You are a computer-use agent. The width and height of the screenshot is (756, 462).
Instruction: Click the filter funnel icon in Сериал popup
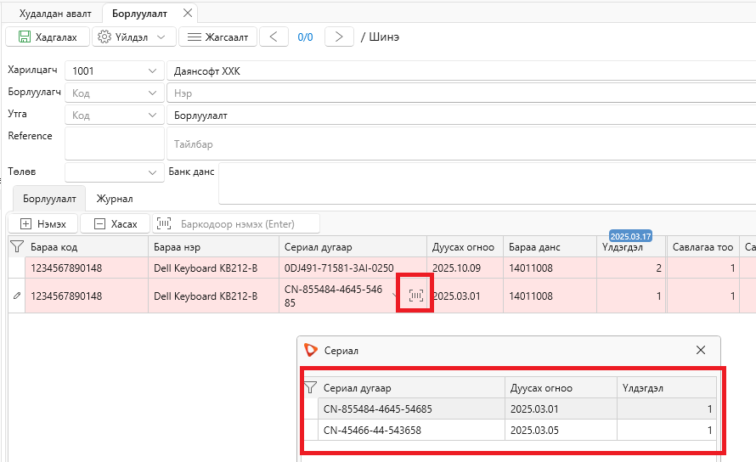point(311,388)
